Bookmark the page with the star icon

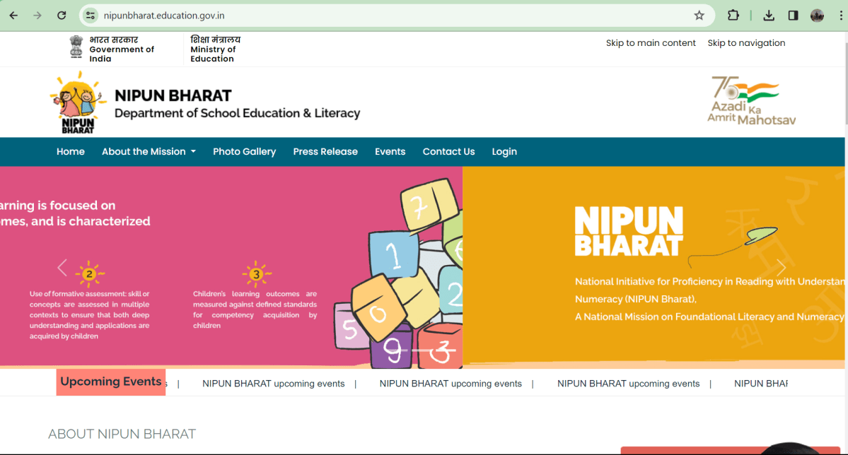699,14
